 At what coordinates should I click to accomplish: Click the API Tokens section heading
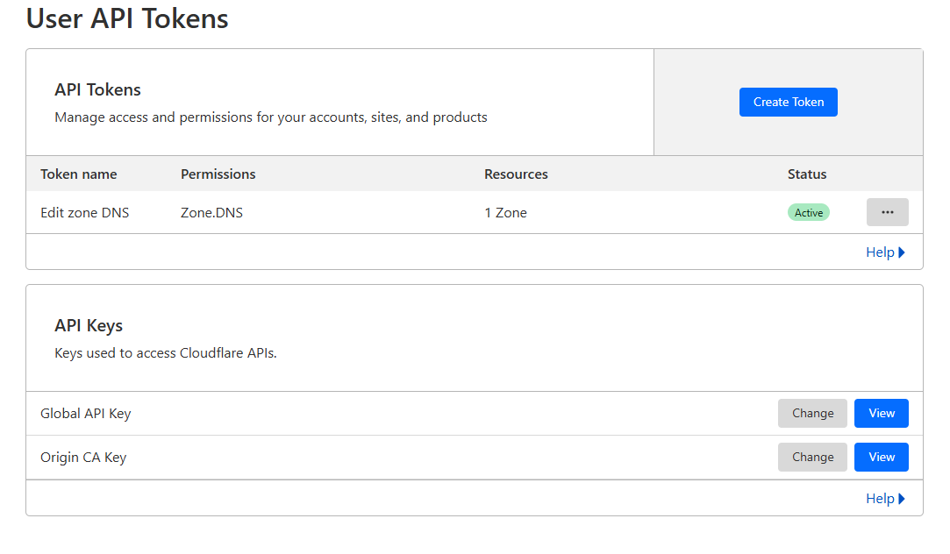coord(97,89)
